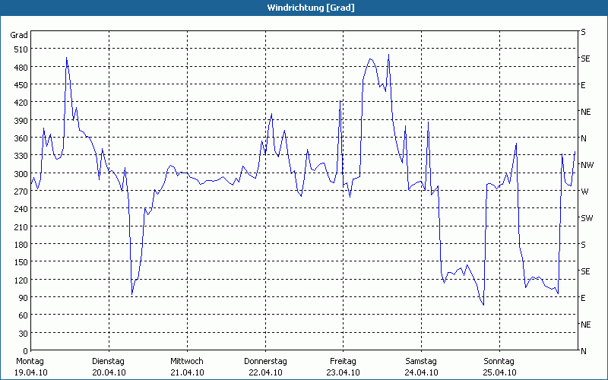Click the 330 y-axis tick label
Screen dimensions: 608x380
pos(21,156)
